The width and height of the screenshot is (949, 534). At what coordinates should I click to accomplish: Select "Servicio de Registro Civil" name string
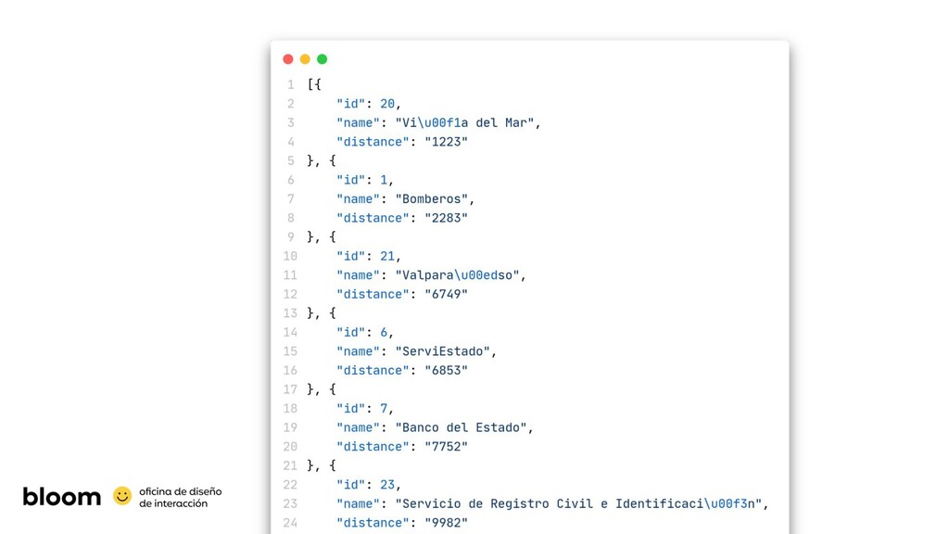[578, 504]
